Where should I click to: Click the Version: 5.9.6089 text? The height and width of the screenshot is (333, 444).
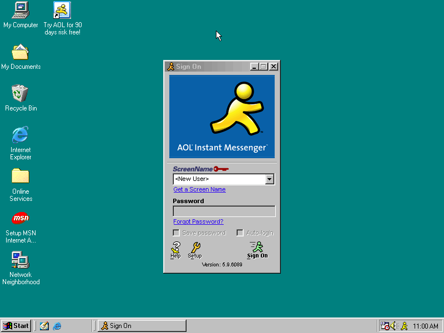click(222, 265)
